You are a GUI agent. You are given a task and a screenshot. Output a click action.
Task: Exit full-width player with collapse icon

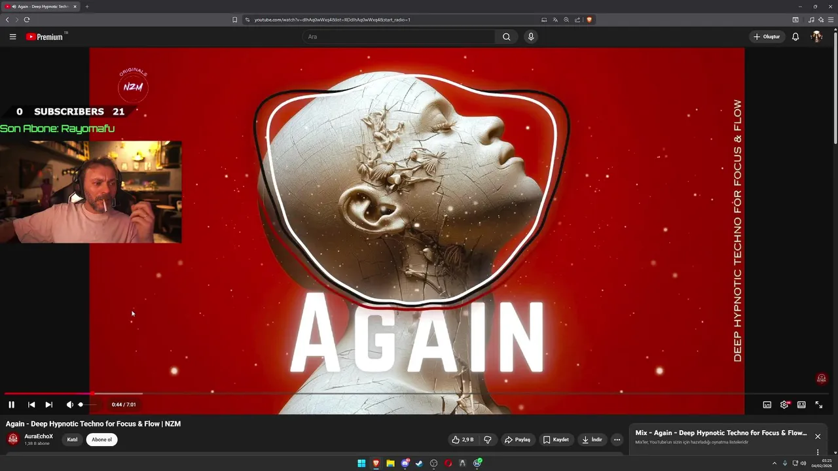click(818, 405)
